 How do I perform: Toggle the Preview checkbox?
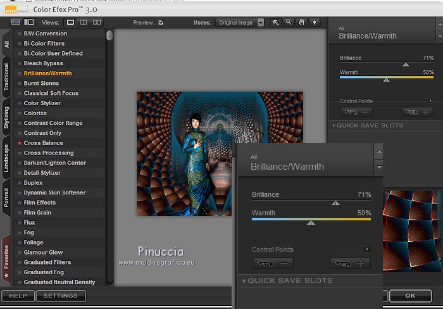[x=161, y=23]
